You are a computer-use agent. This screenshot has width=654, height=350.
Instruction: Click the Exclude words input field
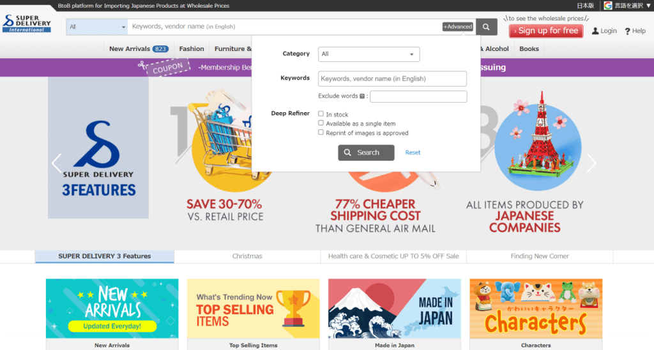418,96
